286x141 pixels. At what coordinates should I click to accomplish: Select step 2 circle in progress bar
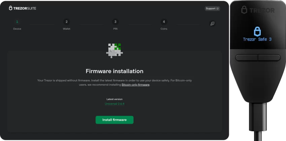(67, 22)
